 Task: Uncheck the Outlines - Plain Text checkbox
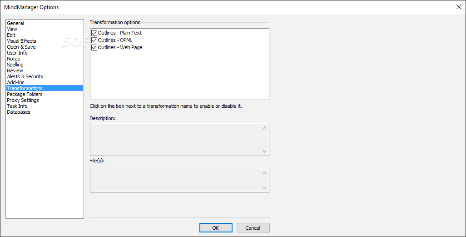[x=94, y=33]
